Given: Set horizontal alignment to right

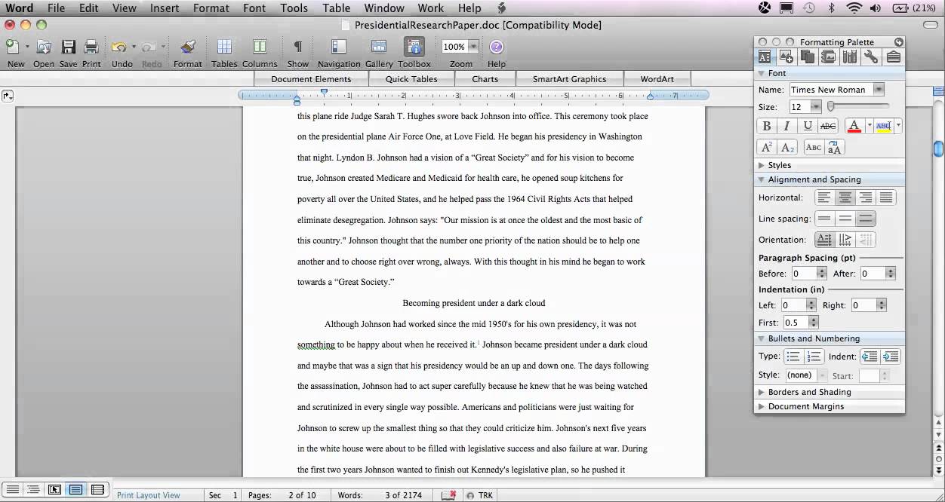Looking at the screenshot, I should 866,197.
